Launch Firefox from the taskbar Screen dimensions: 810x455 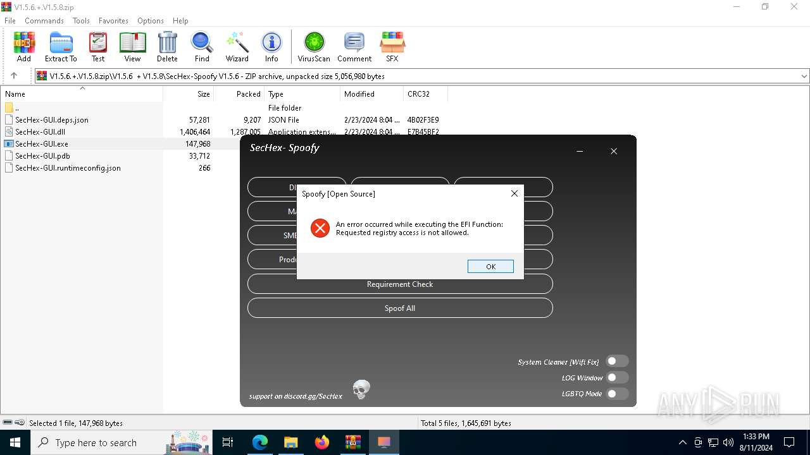pos(322,442)
